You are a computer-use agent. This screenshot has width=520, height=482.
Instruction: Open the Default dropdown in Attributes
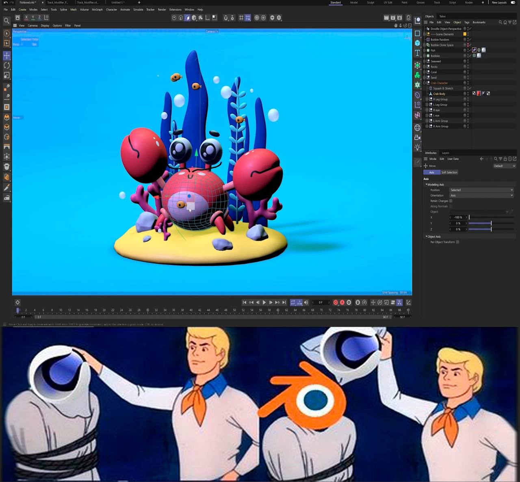(x=505, y=166)
